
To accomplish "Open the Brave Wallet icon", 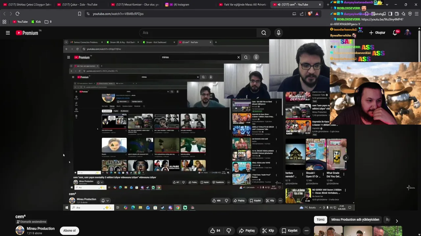I will (x=397, y=14).
